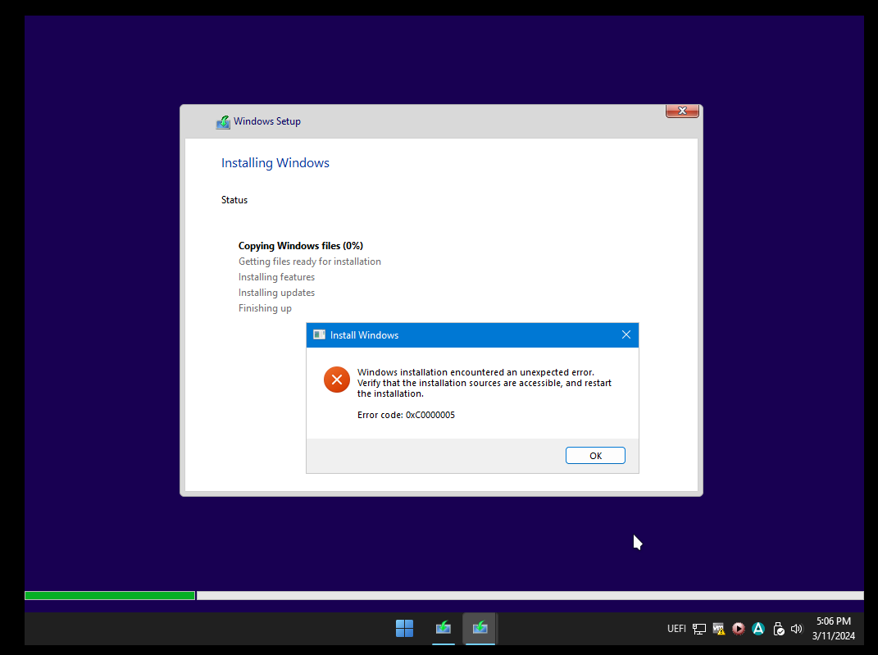Click the Install Windows dialog title text

(365, 334)
